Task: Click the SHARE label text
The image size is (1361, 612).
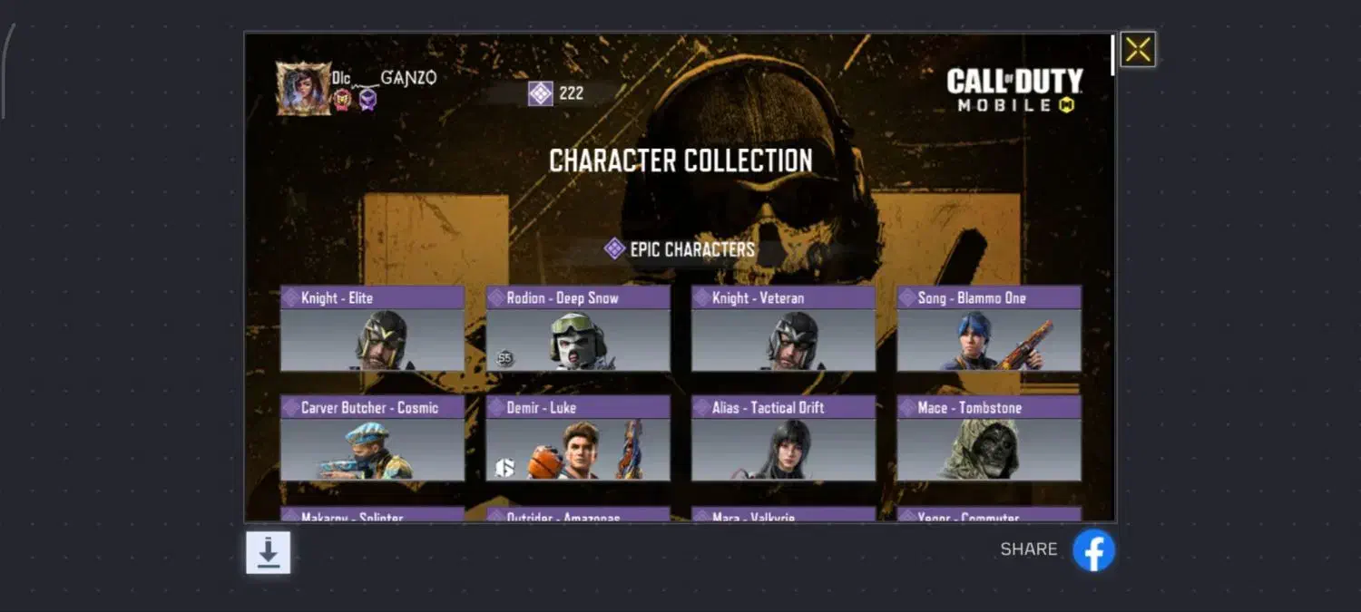Action: click(1029, 549)
